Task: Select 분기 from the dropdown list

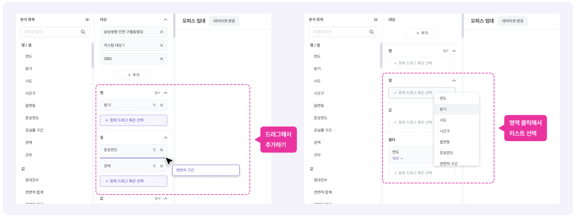Action: tap(443, 109)
